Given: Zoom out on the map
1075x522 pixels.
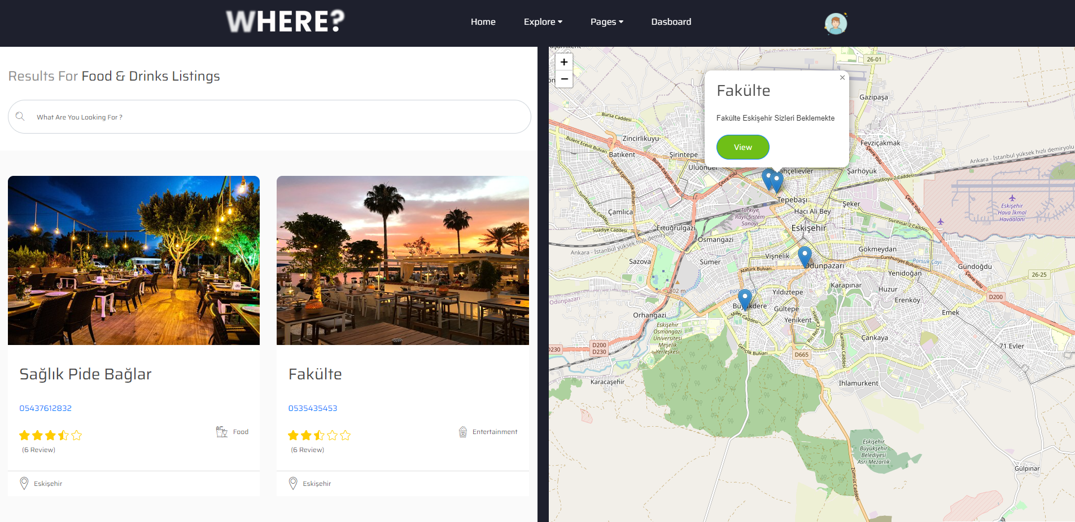Looking at the screenshot, I should (x=564, y=79).
